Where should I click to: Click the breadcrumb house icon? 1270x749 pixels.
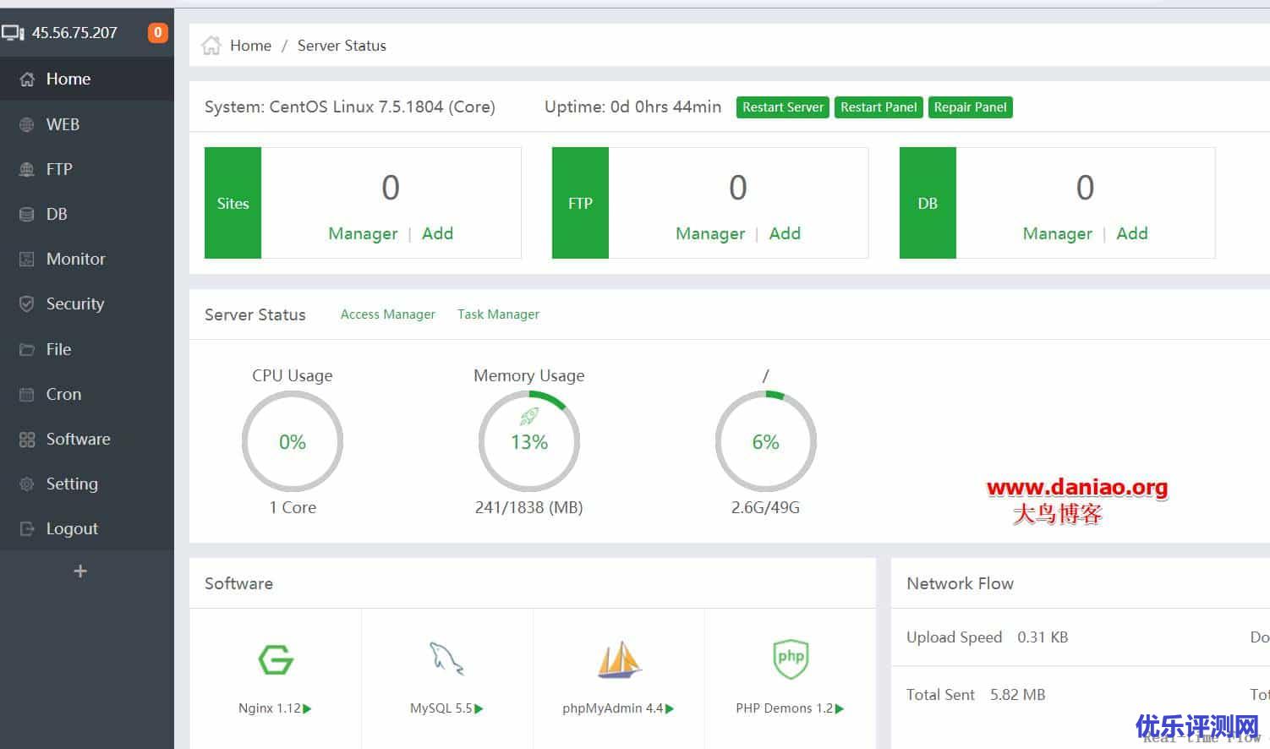click(211, 46)
